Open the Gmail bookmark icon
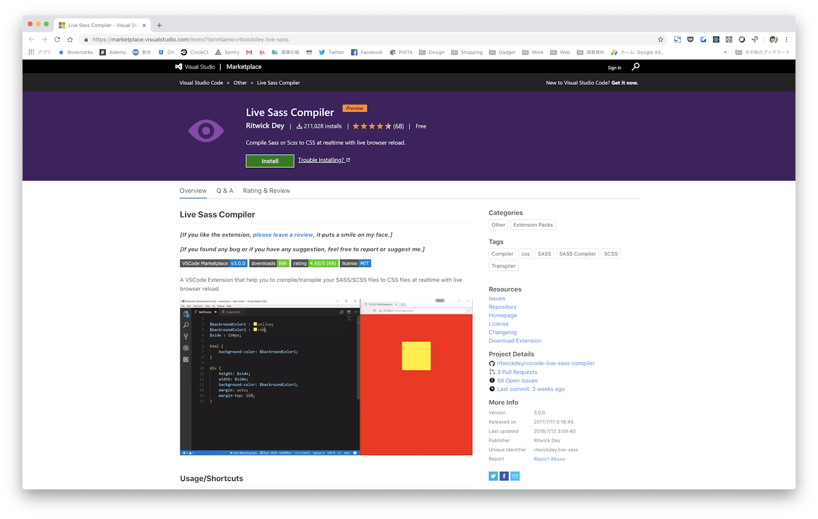Viewport: 818px width, 519px height. 249,52
